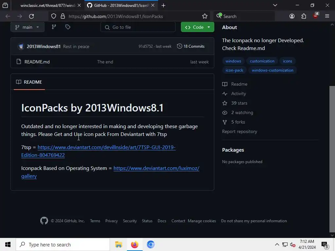View site security lock information

62,16
